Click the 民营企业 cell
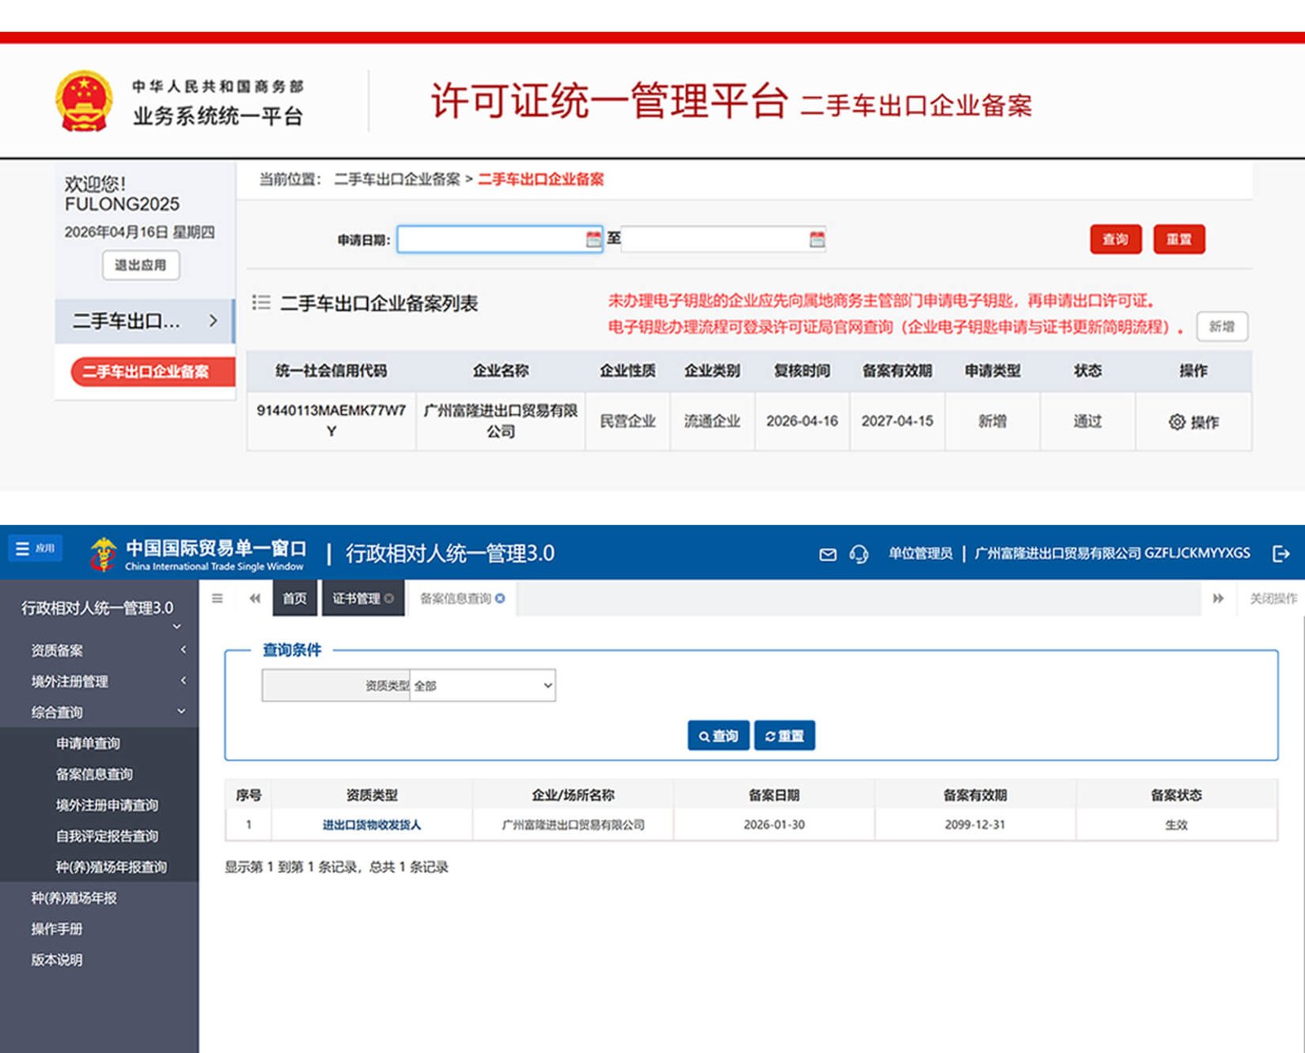Viewport: 1305px width, 1053px height. click(627, 421)
